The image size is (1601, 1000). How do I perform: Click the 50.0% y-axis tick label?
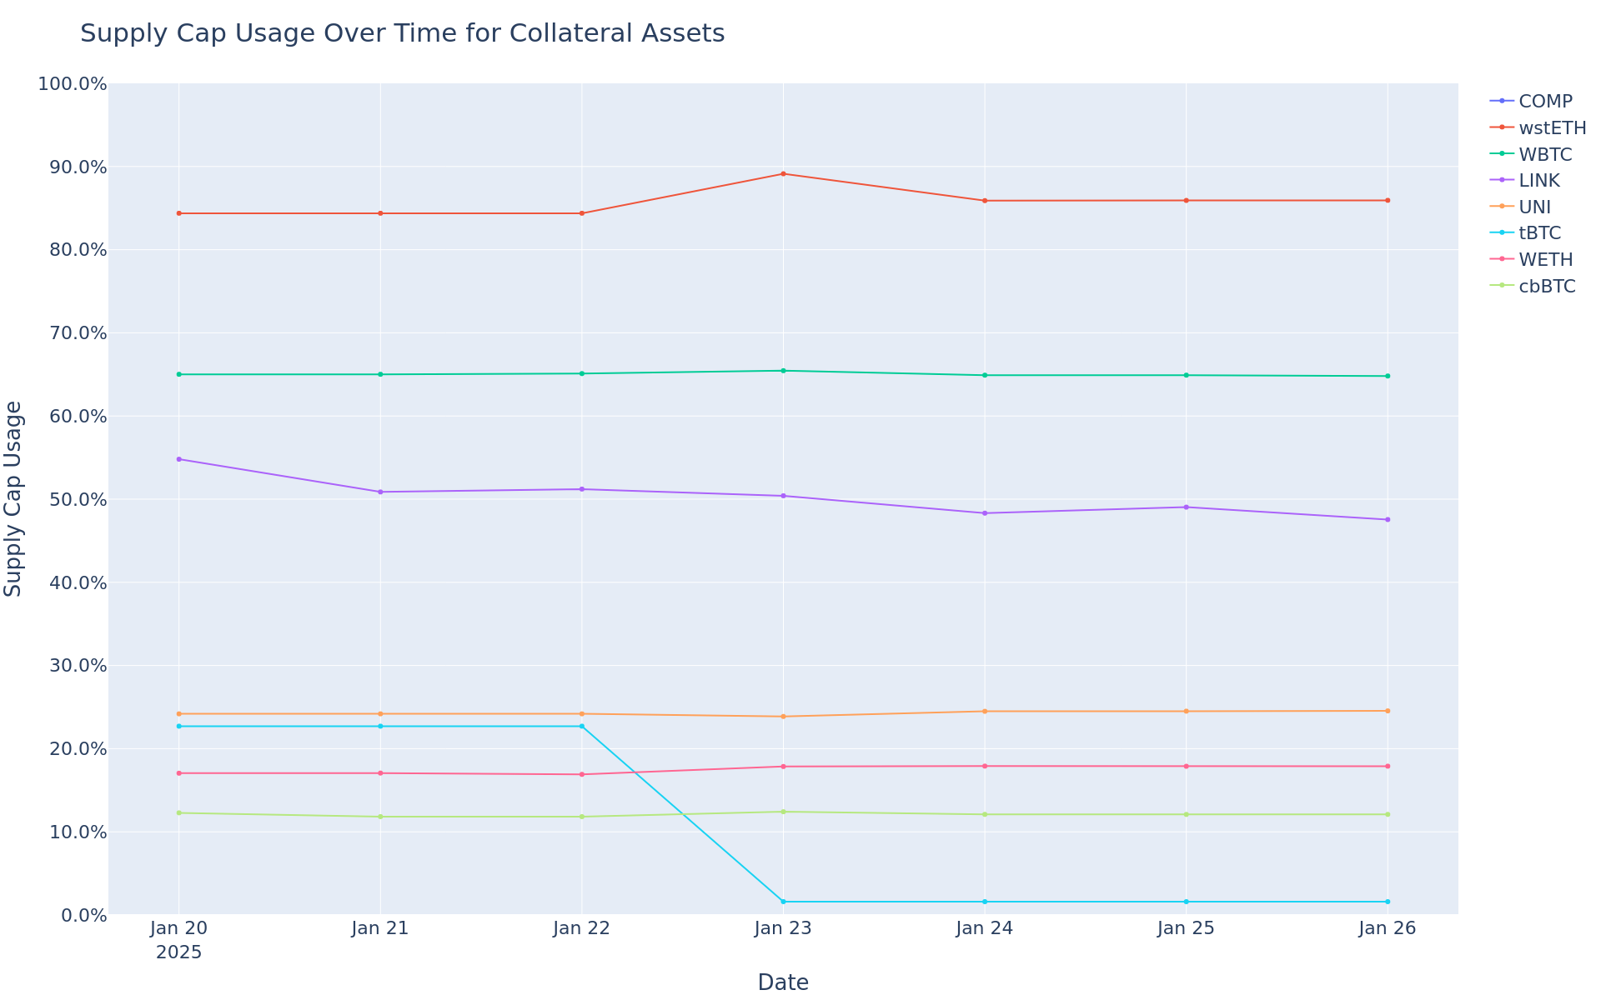tap(73, 500)
